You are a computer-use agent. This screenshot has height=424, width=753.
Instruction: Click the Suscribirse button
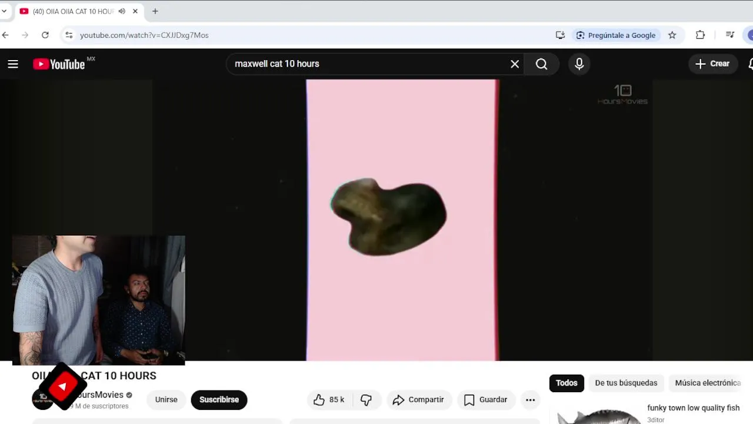(219, 400)
